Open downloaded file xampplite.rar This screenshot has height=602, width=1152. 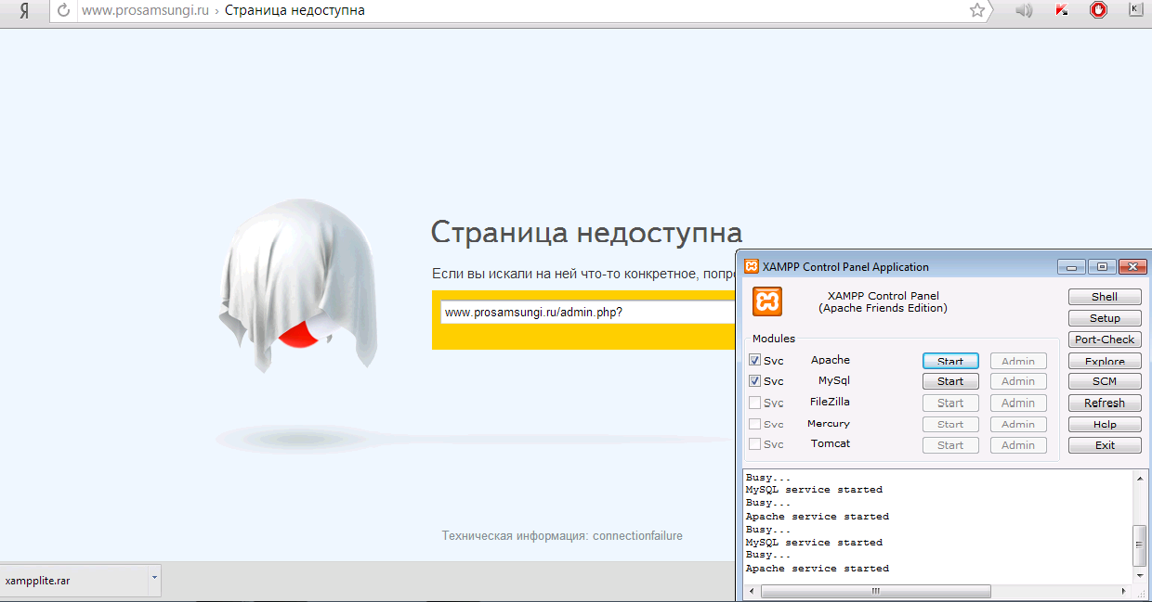coord(72,582)
